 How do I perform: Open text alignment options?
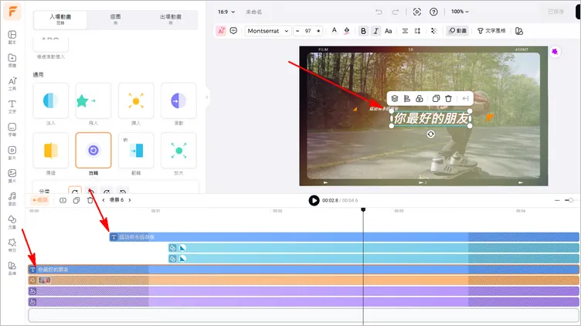405,31
